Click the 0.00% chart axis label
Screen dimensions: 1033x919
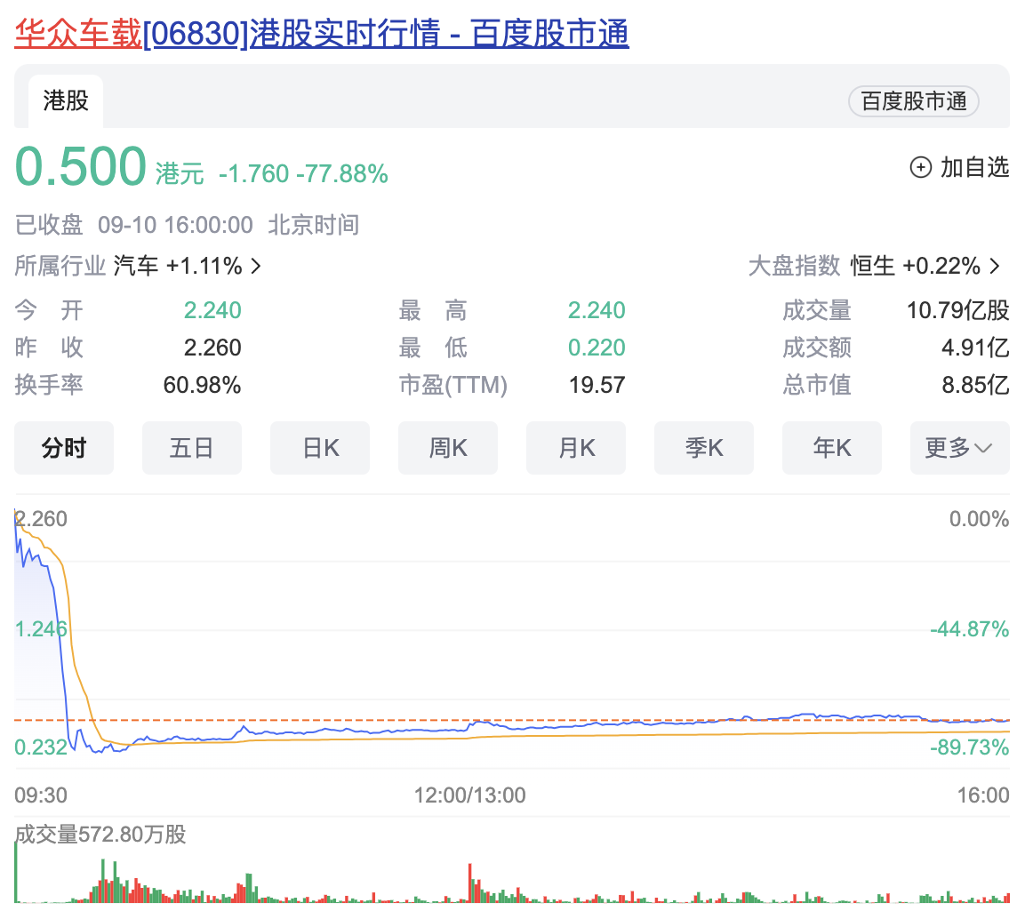coord(979,519)
